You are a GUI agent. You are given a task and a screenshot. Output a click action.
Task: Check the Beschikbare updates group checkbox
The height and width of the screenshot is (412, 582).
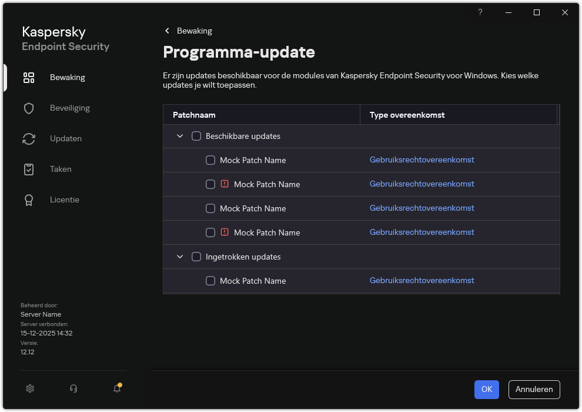196,136
